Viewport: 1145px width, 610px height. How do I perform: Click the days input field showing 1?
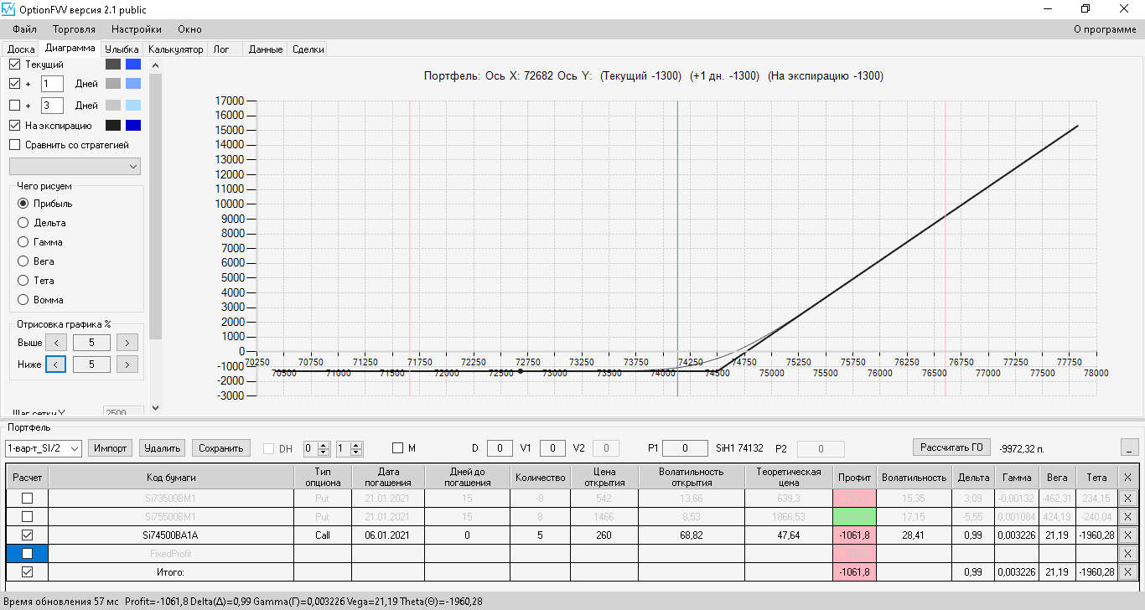(52, 84)
